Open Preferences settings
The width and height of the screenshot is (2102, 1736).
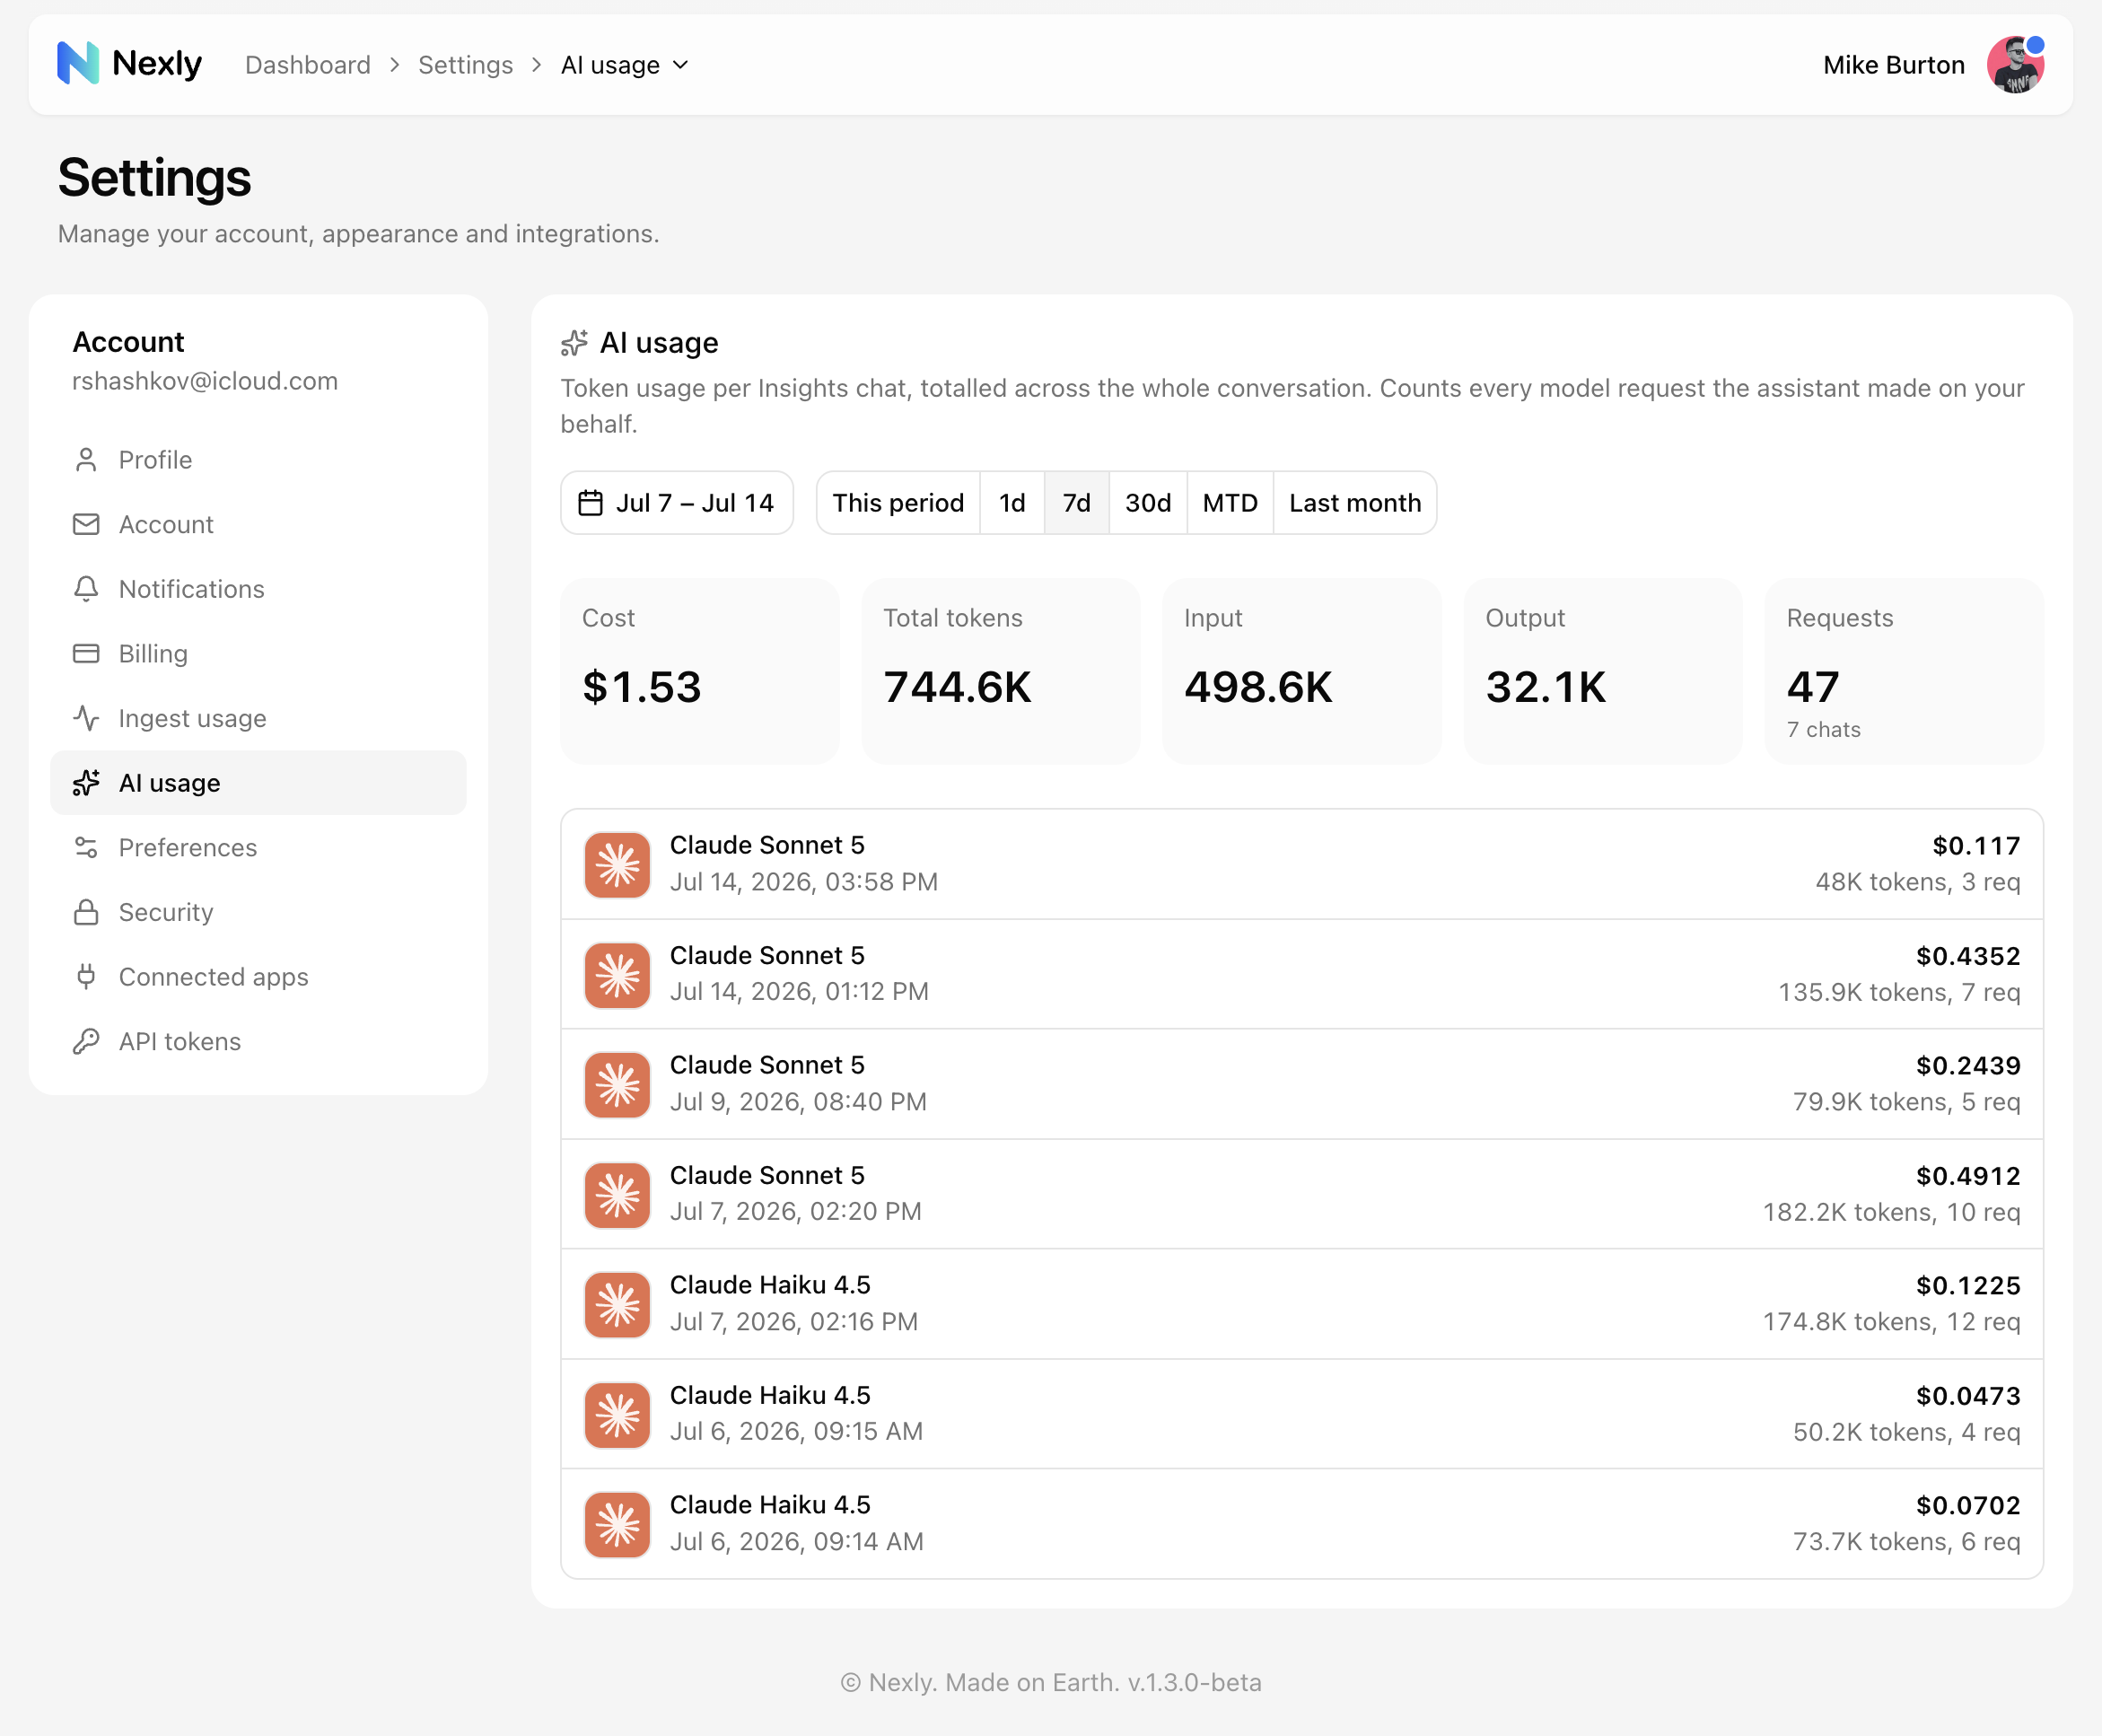click(x=258, y=848)
